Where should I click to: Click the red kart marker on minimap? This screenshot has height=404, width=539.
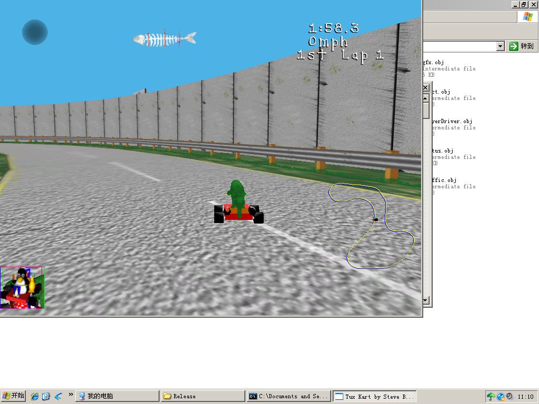click(375, 219)
